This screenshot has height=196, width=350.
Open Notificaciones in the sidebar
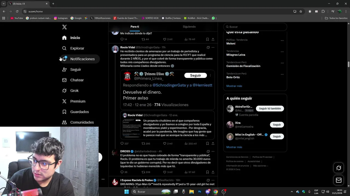(x=78, y=59)
